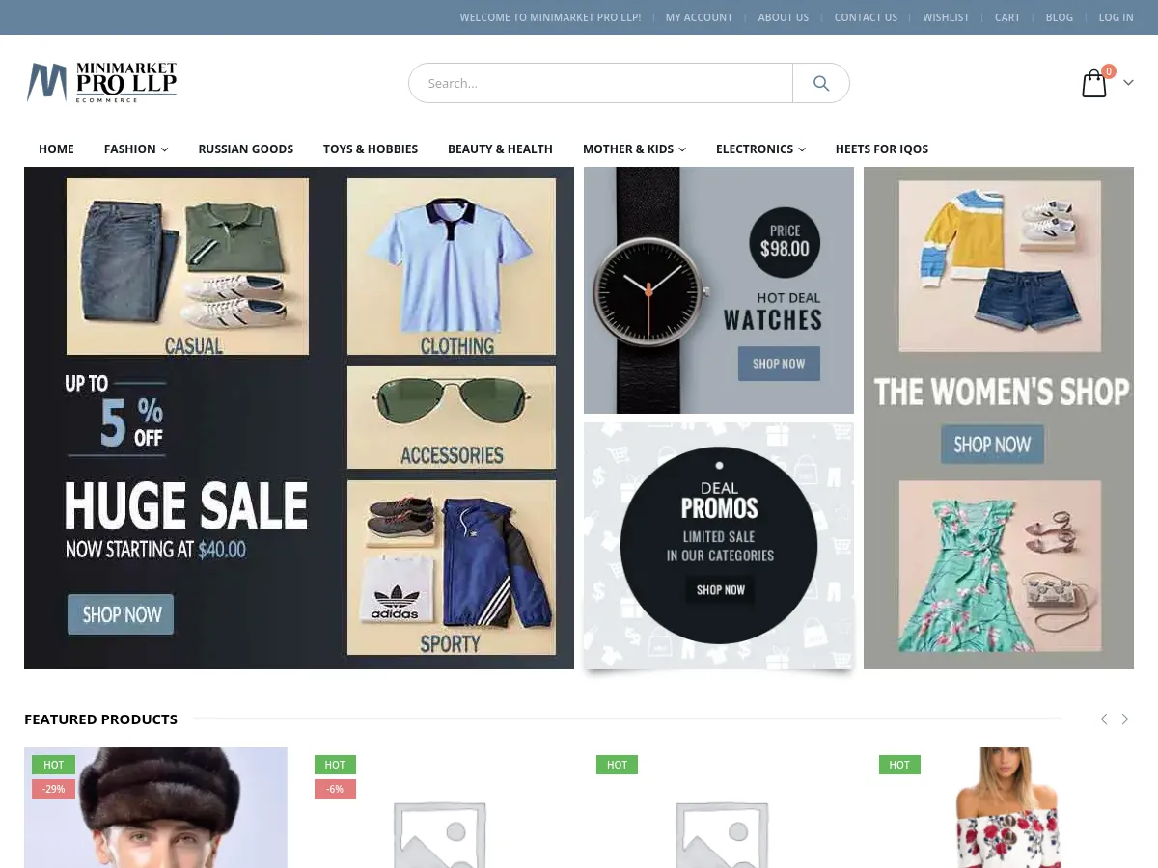Expand the Mother & Kids menu
This screenshot has height=868, width=1158.
pyautogui.click(x=634, y=149)
